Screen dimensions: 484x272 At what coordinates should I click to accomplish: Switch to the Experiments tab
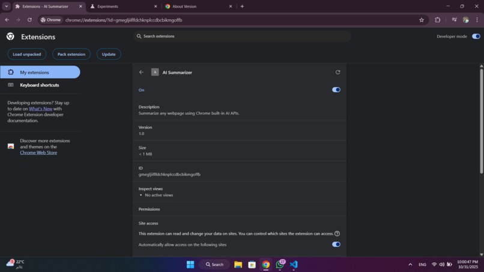click(x=107, y=6)
